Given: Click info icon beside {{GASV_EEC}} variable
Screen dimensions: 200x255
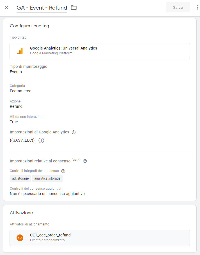Looking at the screenshot, I should 41,140.
